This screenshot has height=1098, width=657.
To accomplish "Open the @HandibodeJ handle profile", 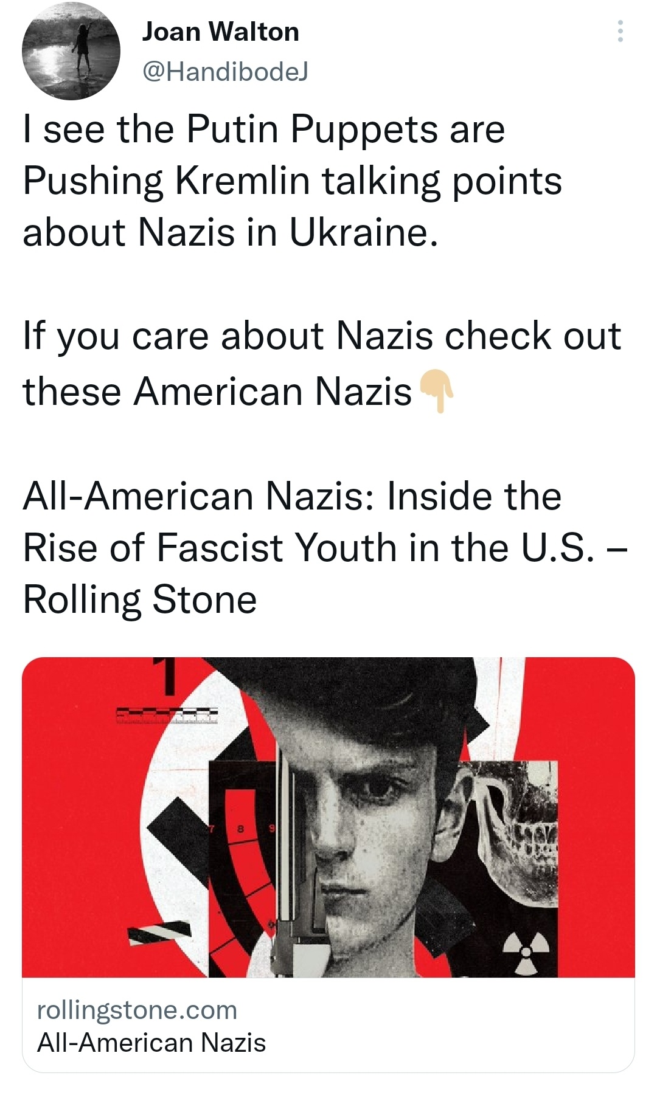I will [225, 72].
